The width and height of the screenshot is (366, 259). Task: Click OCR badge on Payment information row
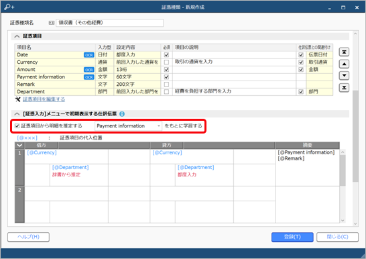coord(89,77)
